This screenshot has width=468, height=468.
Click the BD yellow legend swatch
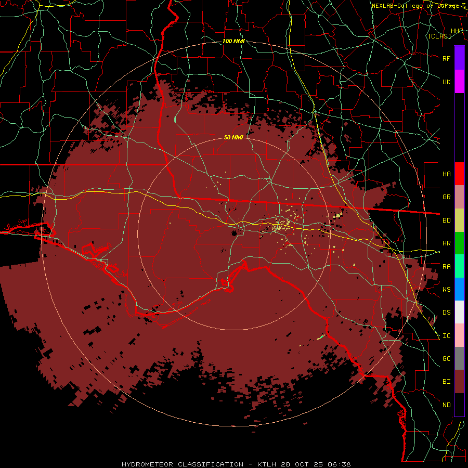pos(459,220)
